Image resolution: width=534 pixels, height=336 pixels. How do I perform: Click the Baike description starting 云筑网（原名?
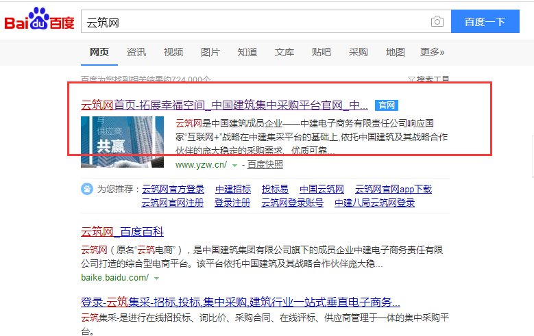pos(262,257)
